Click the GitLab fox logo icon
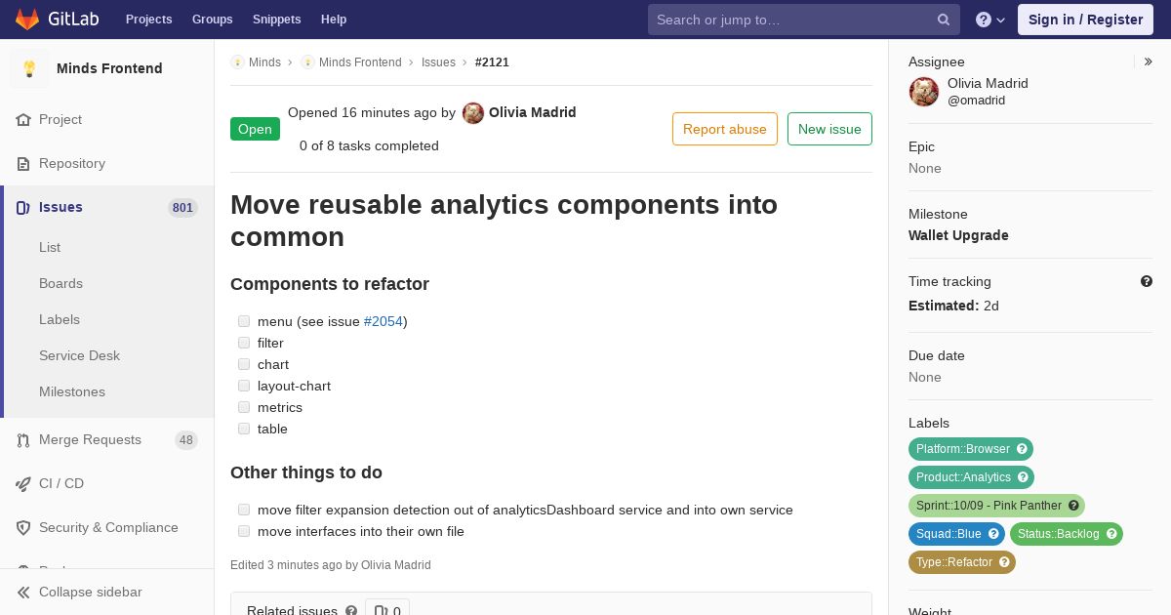 (27, 19)
